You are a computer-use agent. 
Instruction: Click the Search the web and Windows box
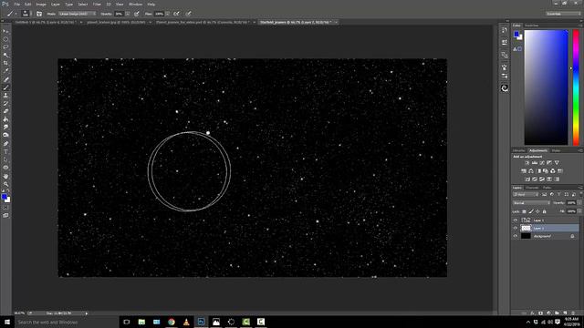point(67,322)
